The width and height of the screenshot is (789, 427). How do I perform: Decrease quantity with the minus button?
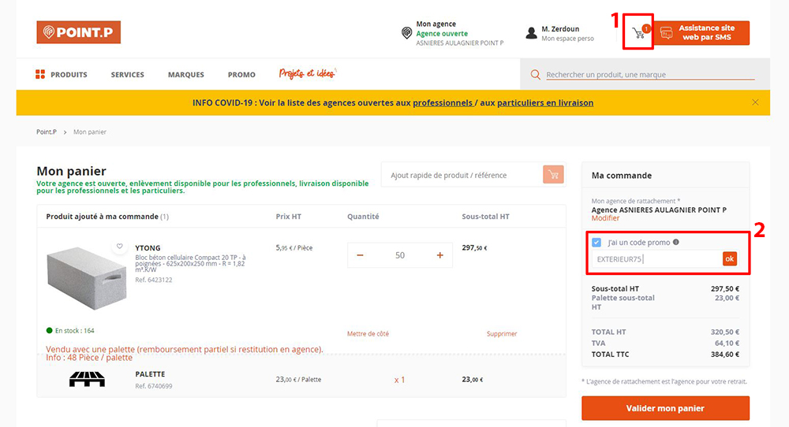tap(361, 255)
